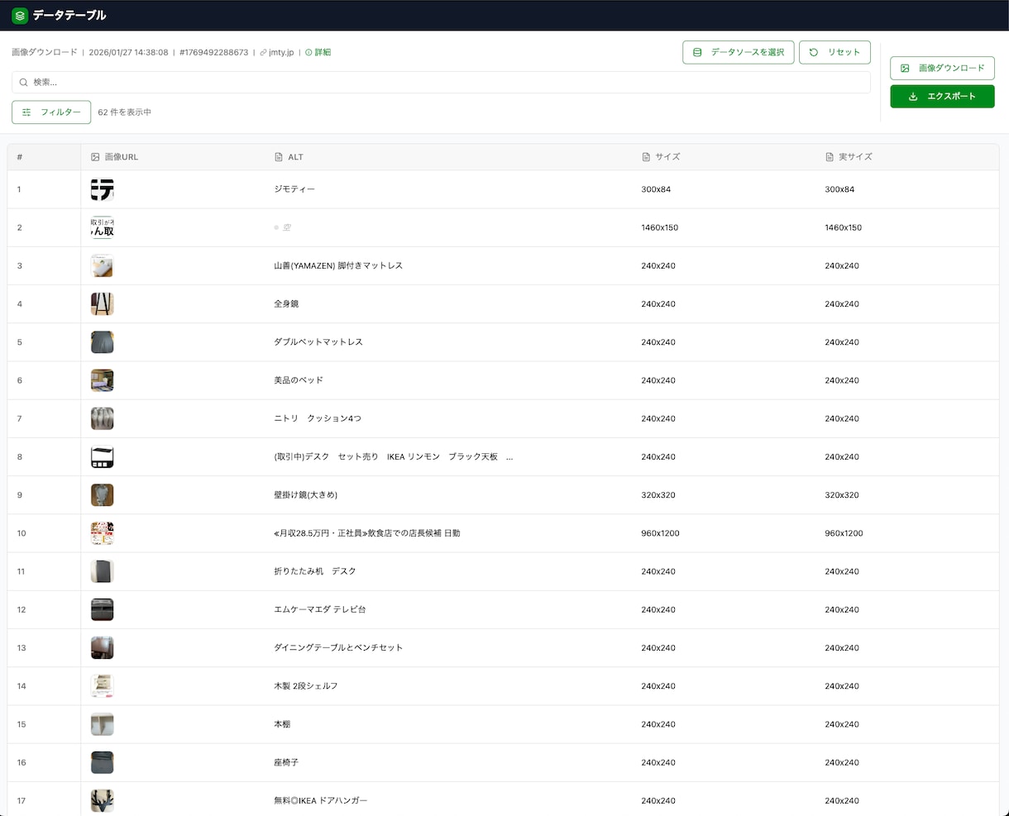Select the 300x84 size cell
Viewport: 1009px width, 816px height.
coord(656,189)
